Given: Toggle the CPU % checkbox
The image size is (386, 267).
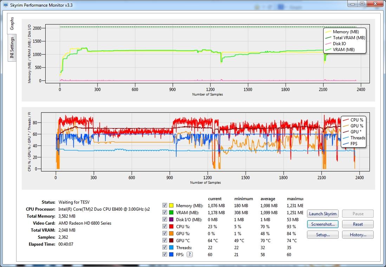Looking at the screenshot, I should (x=165, y=227).
